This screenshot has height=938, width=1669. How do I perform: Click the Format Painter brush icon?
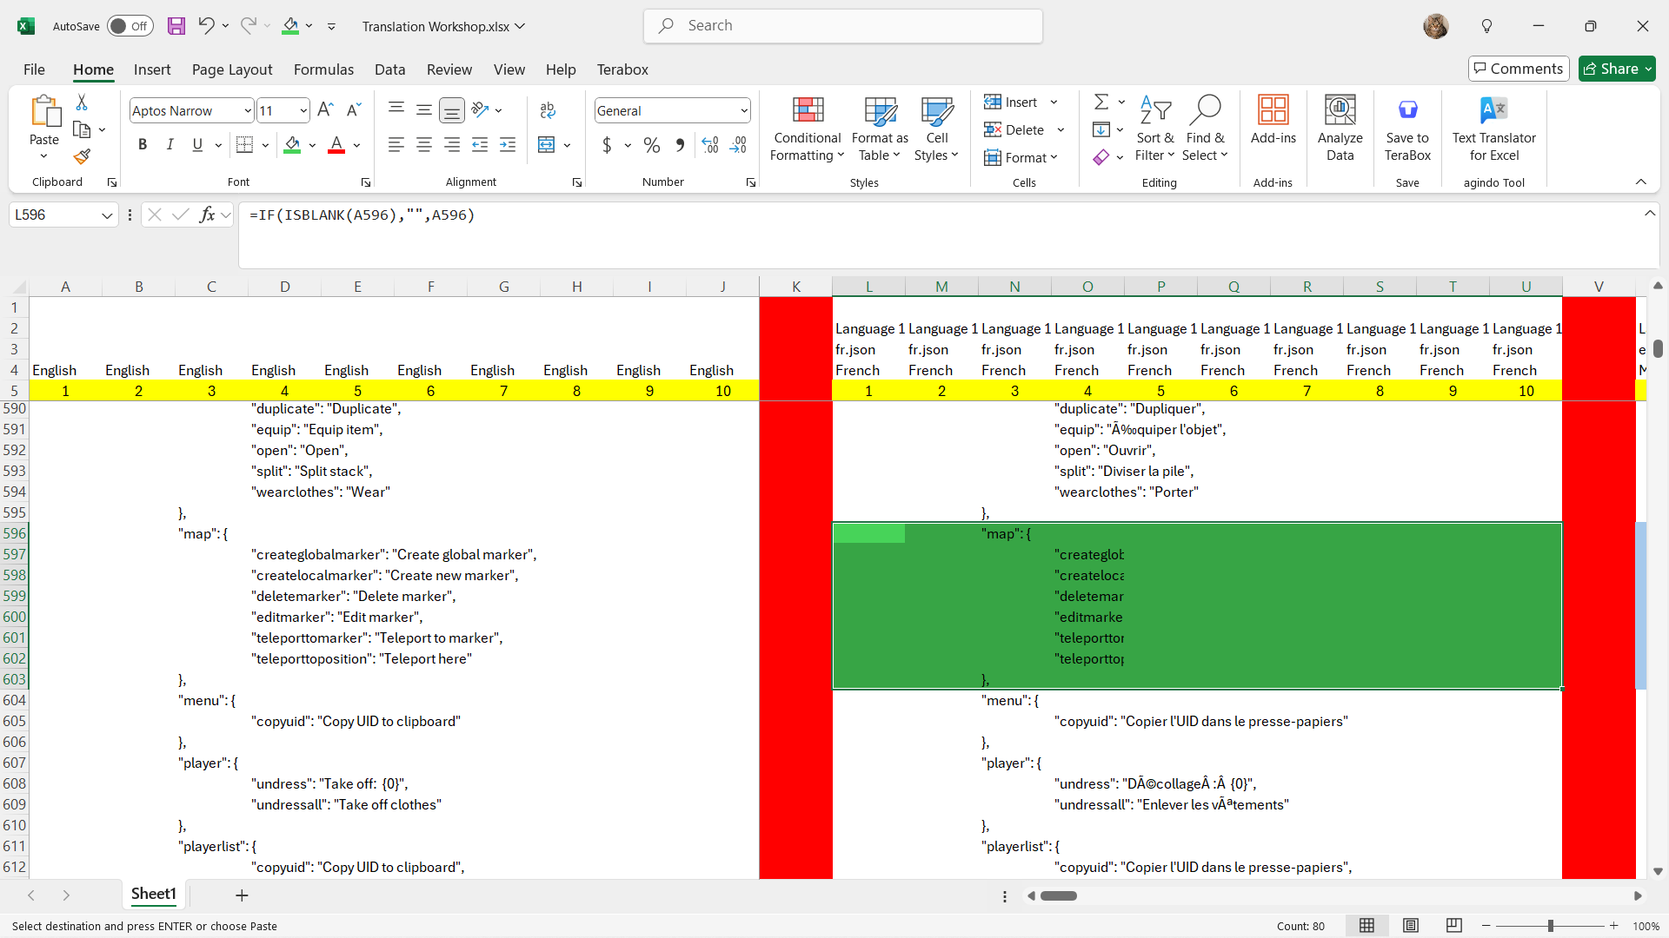[82, 157]
